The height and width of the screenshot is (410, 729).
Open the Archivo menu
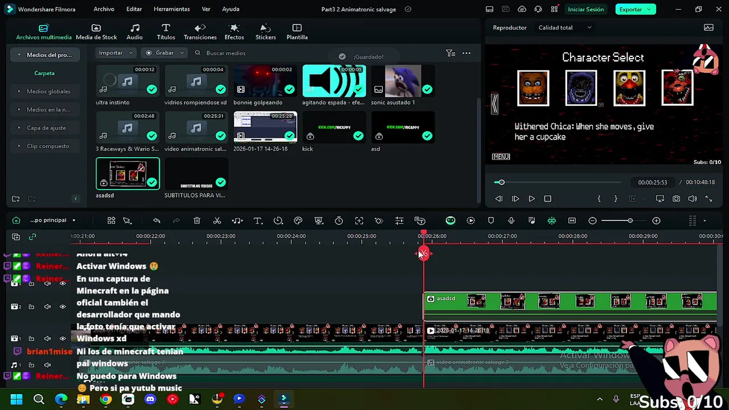pos(104,9)
